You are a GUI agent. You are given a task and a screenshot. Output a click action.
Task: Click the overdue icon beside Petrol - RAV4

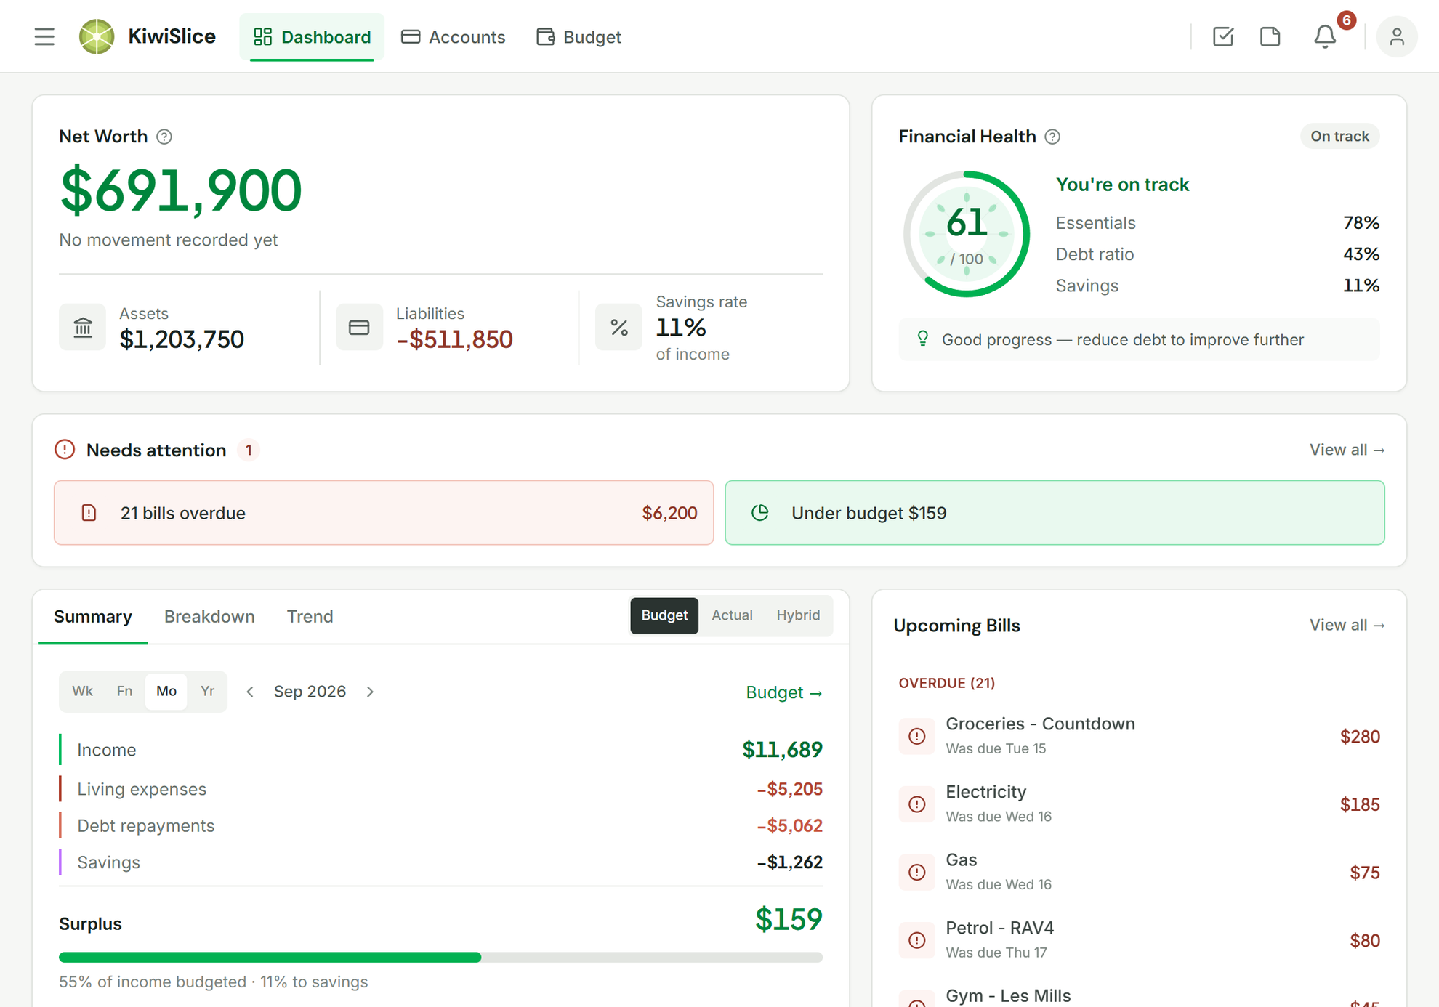click(917, 940)
